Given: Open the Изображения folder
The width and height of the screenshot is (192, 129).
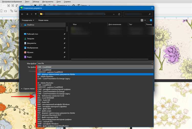Looking at the screenshot, I should (33, 48).
